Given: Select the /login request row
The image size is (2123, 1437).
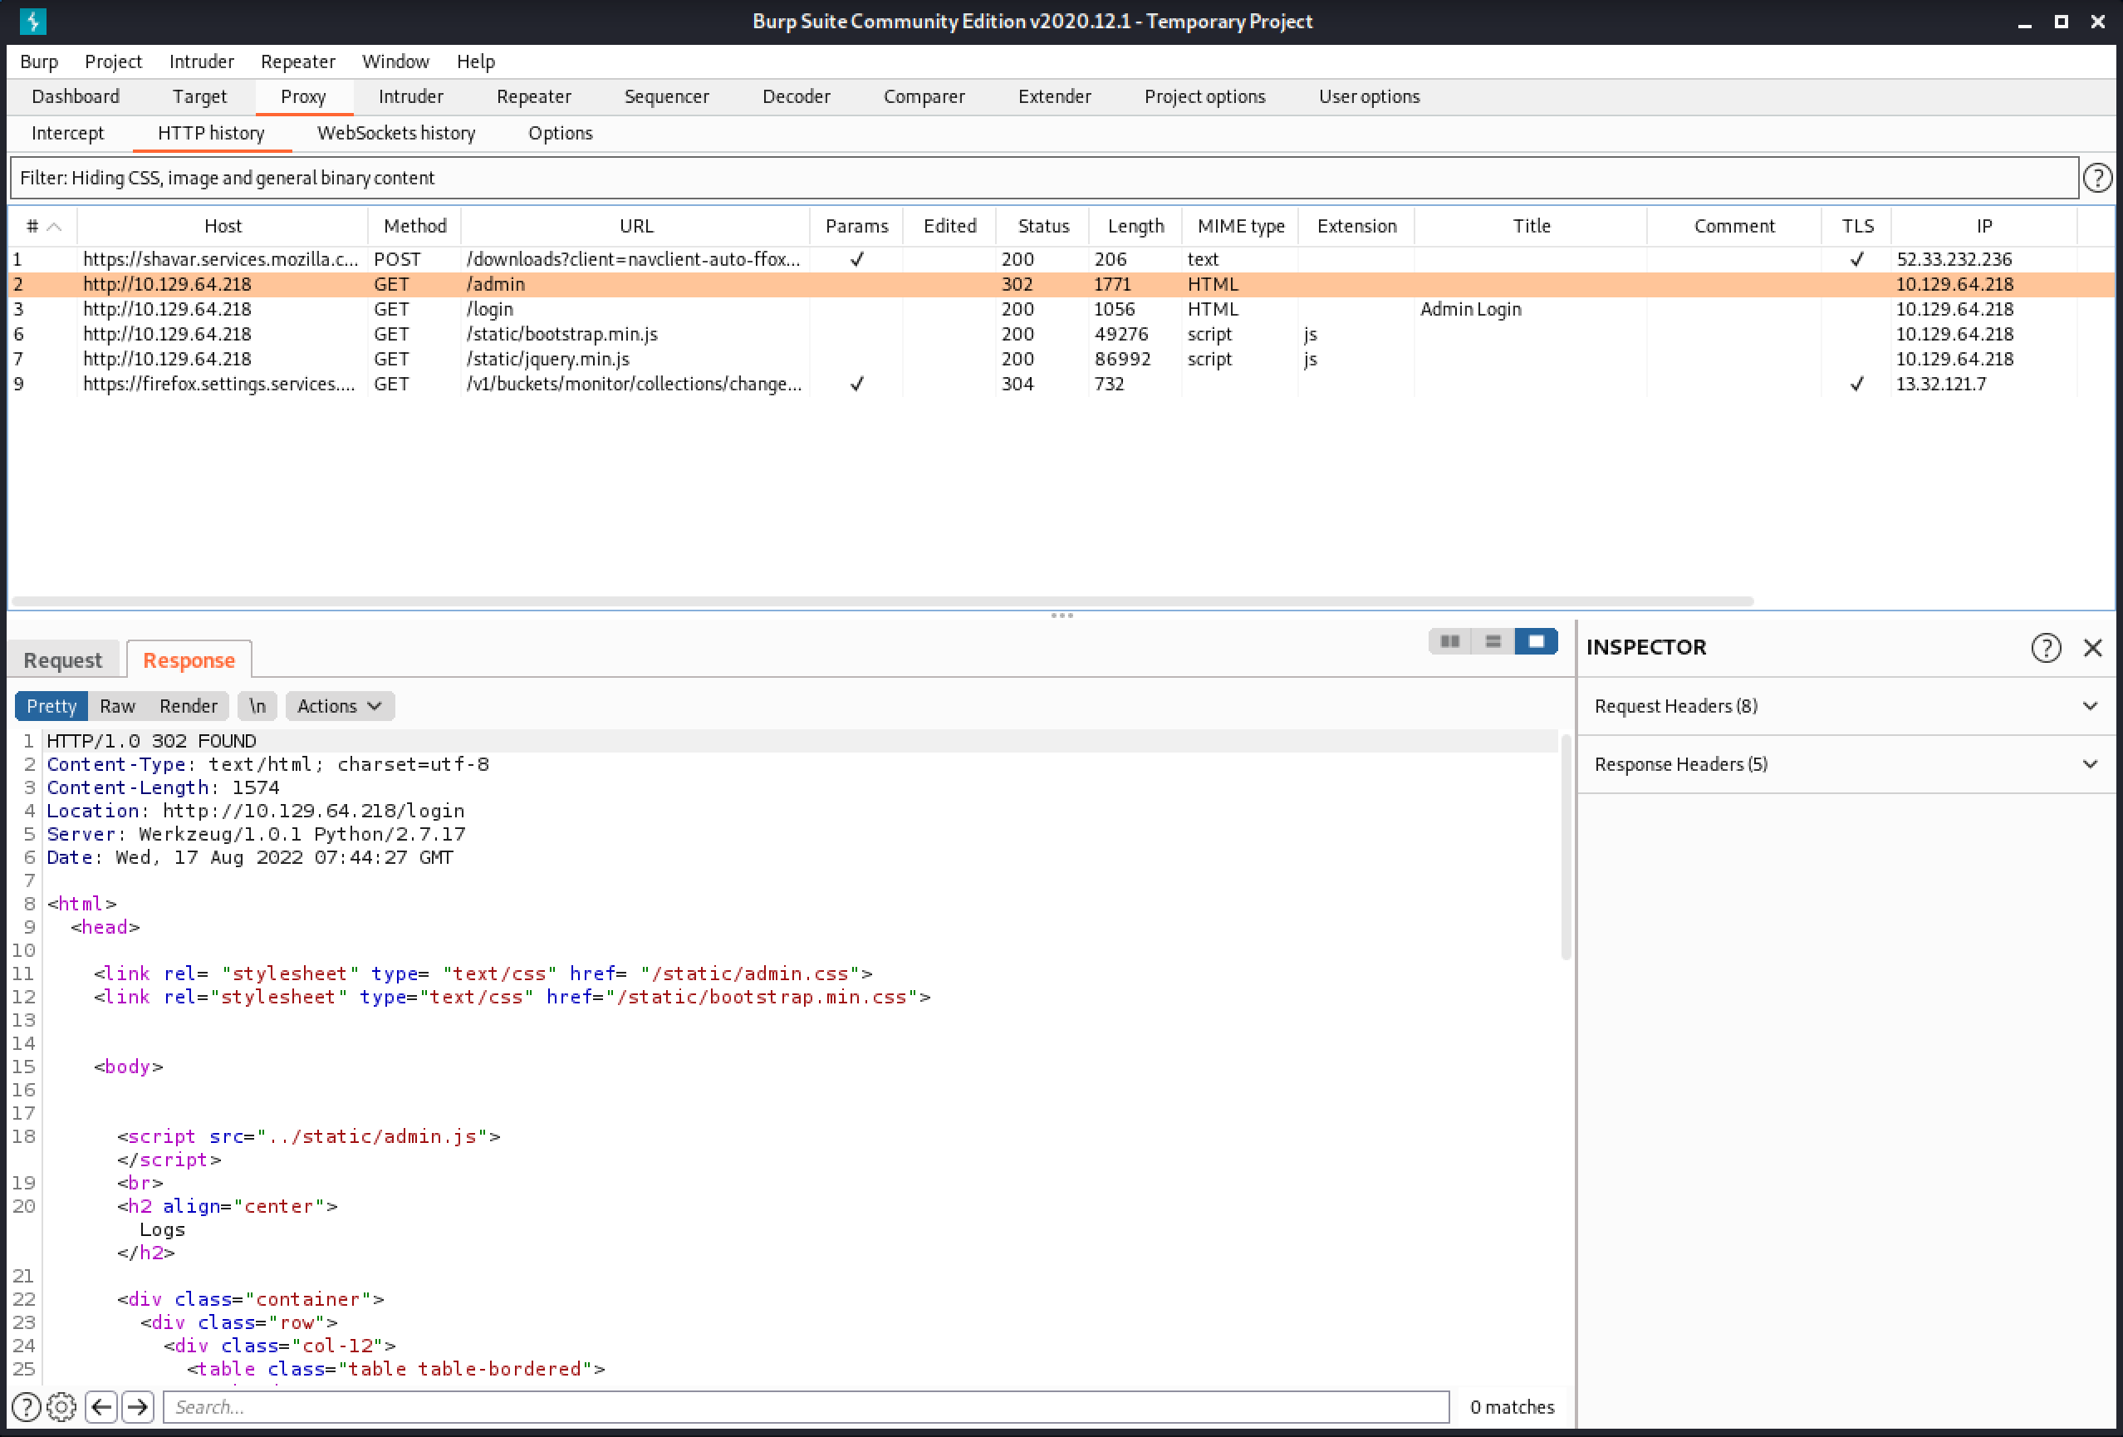Looking at the screenshot, I should pos(1061,310).
